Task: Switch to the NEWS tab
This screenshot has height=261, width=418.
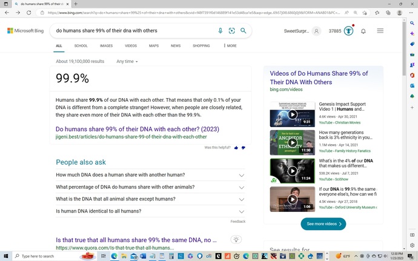Action: click(176, 46)
